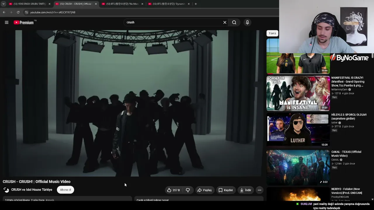This screenshot has height=210, width=374.
Task: Open 'HİLEYLE E-SPORCU OLDUM!' video title
Action: click(x=349, y=117)
